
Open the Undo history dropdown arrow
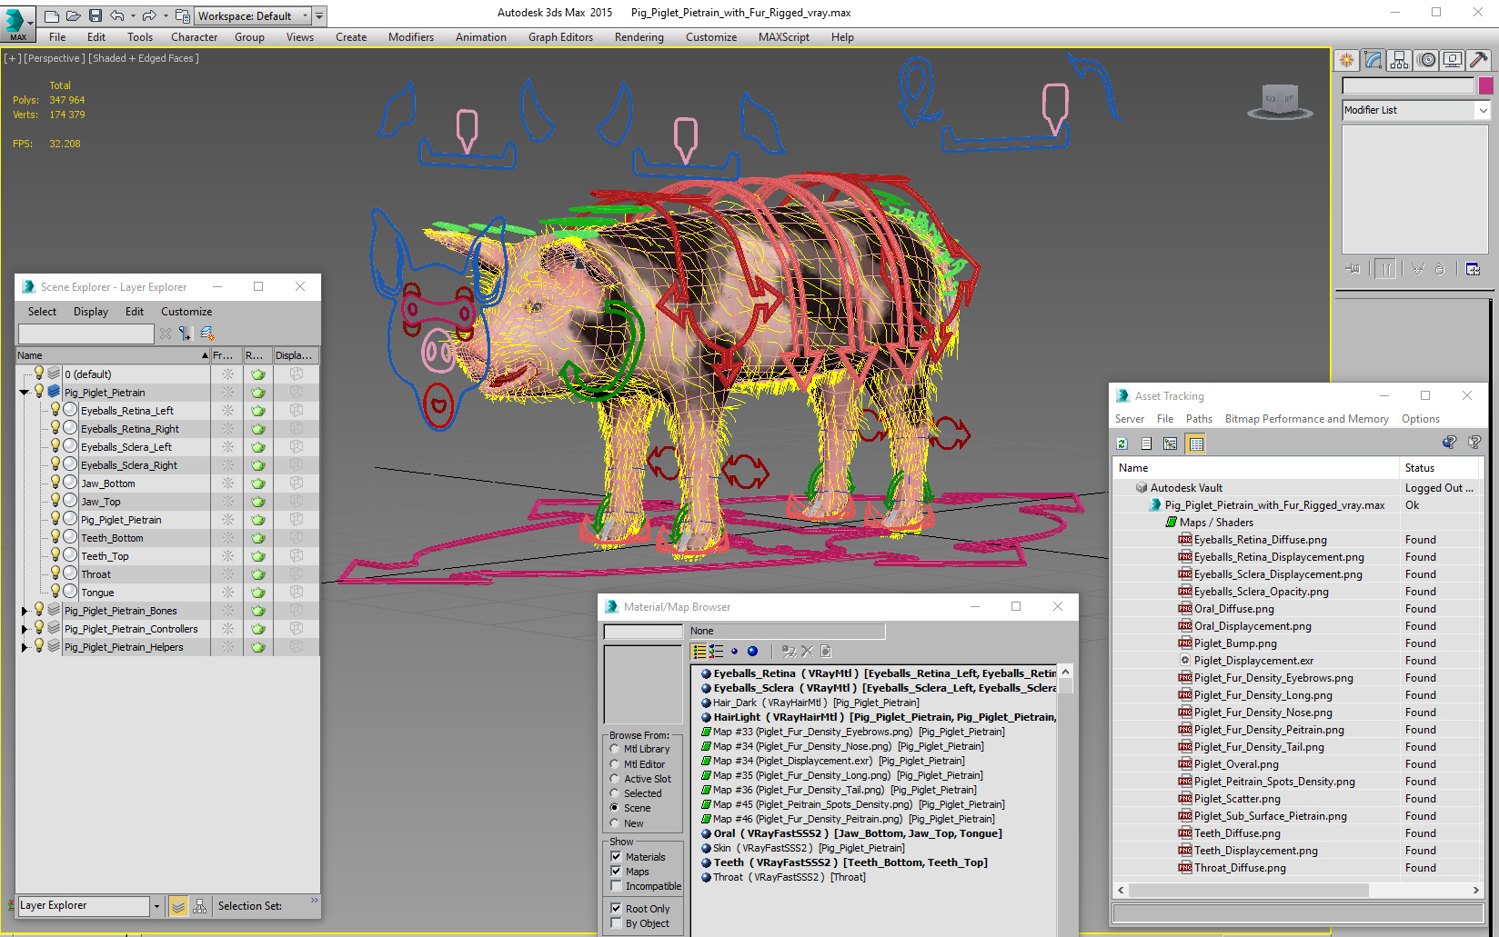(x=133, y=16)
